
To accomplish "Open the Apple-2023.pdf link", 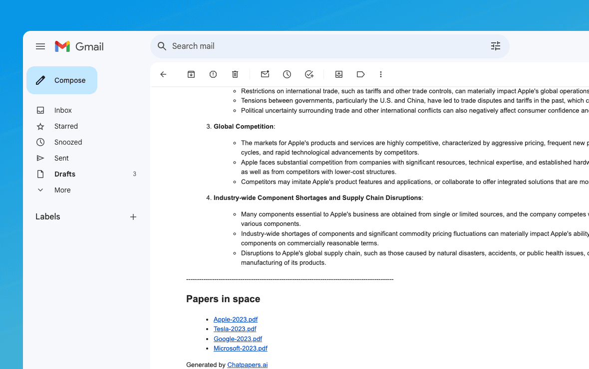I will [236, 320].
